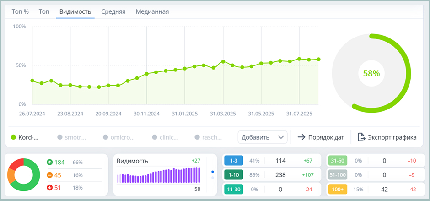The width and height of the screenshot is (430, 201).
Task: Open the Средняя tab
Action: (x=113, y=11)
